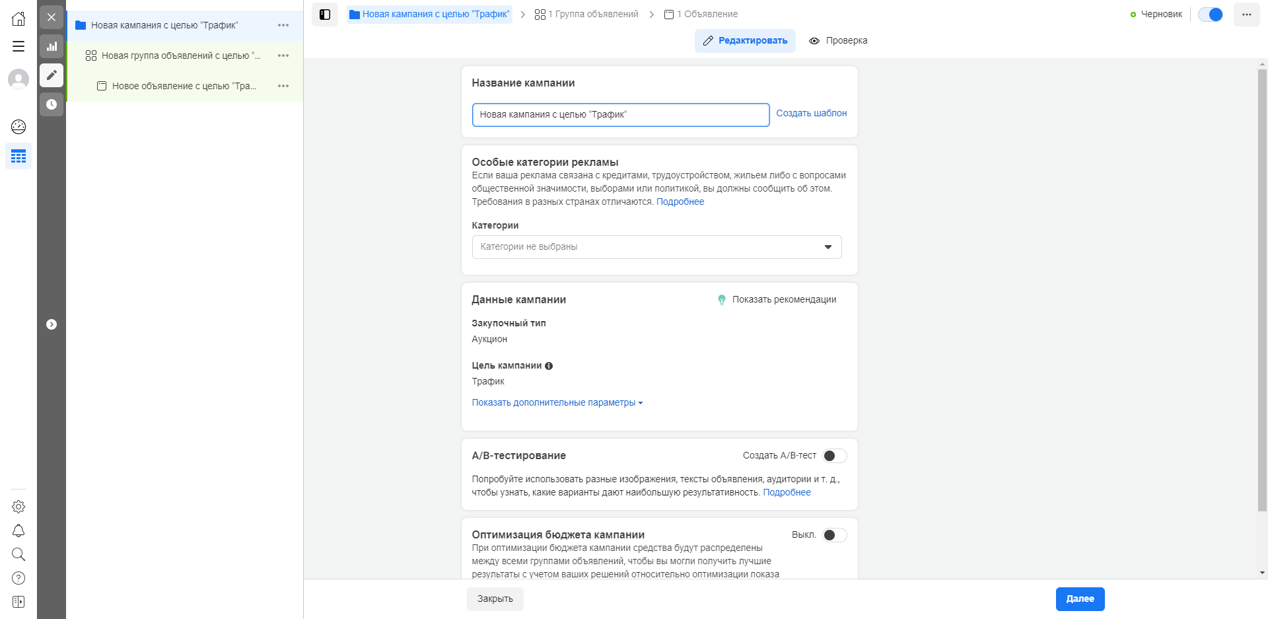1268x619 pixels.
Task: Open the campaigns table grid icon
Action: click(18, 156)
